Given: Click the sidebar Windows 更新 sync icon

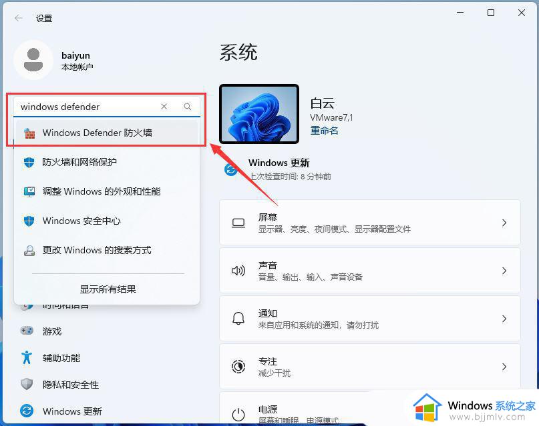Looking at the screenshot, I should pyautogui.click(x=27, y=411).
